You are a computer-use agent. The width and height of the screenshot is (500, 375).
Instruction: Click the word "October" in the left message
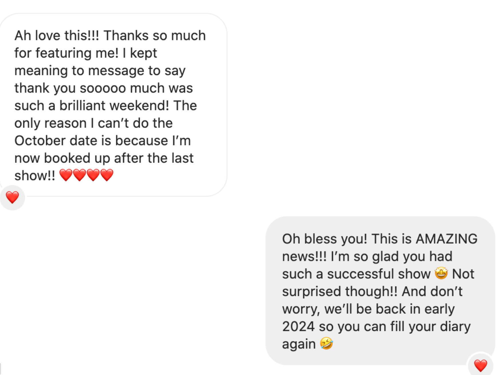pyautogui.click(x=40, y=141)
